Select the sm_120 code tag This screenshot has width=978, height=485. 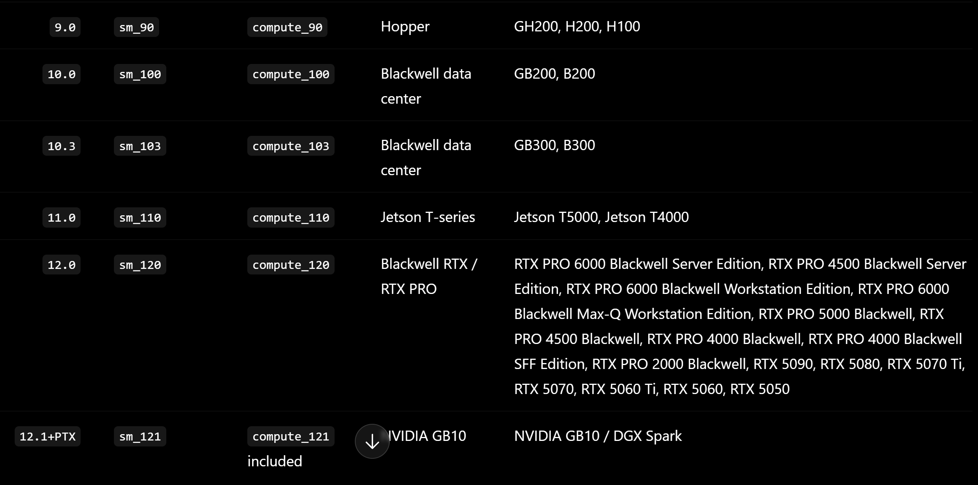pyautogui.click(x=140, y=265)
